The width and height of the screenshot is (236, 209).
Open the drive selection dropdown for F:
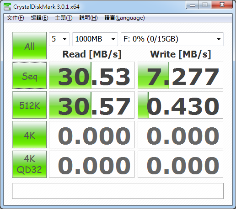click(x=172, y=39)
